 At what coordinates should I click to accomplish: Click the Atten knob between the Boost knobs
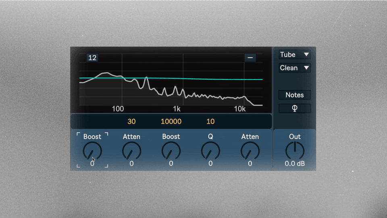click(x=131, y=151)
